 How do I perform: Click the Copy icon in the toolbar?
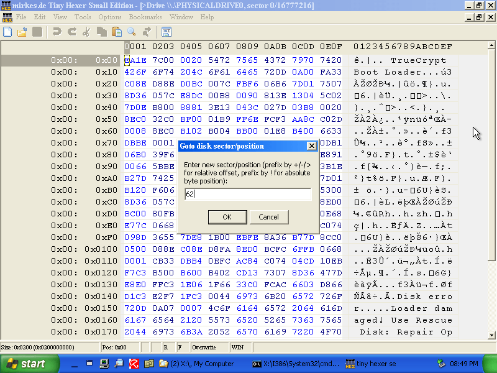coord(101,32)
